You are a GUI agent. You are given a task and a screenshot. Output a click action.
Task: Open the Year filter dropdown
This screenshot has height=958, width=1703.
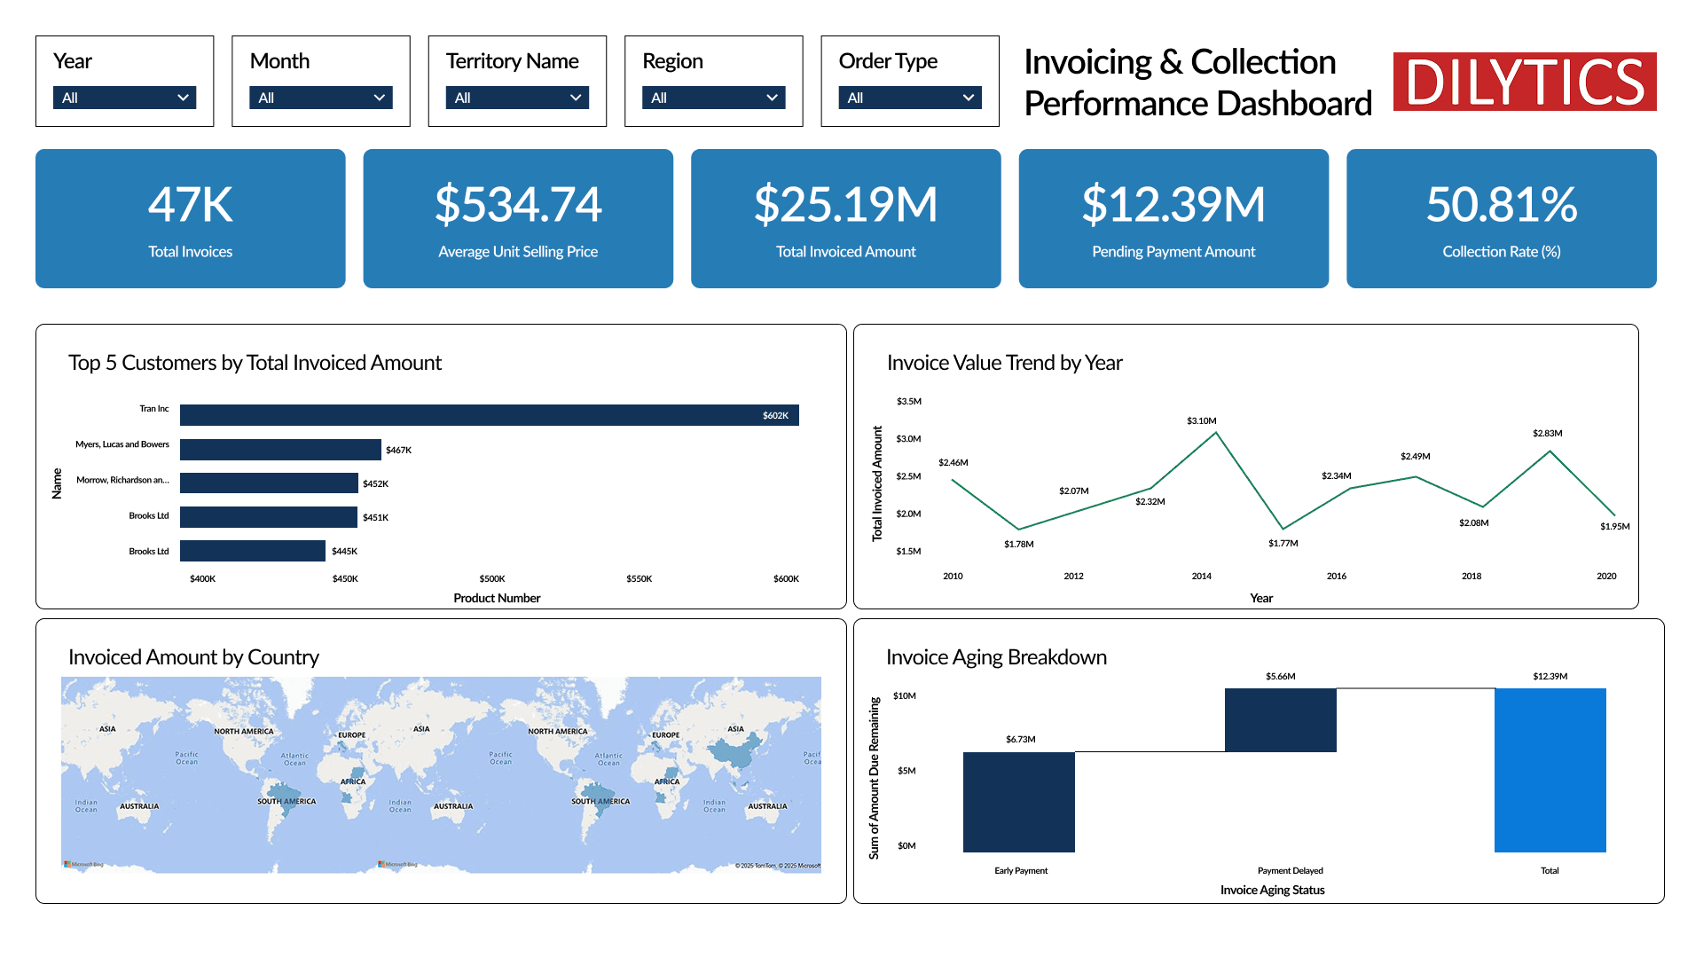[x=124, y=98]
